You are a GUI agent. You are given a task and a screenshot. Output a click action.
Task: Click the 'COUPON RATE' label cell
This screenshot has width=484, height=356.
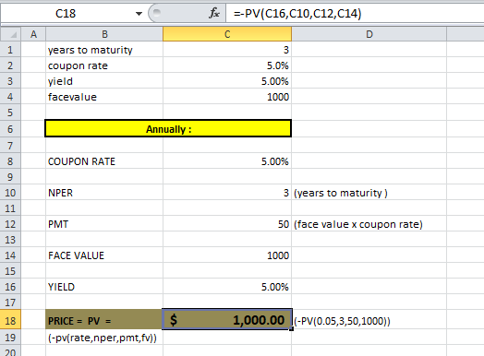point(104,161)
